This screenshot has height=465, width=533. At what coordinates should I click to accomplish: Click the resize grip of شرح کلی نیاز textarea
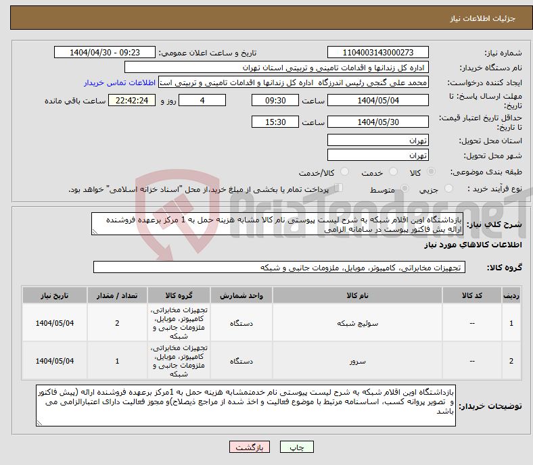tap(95, 232)
